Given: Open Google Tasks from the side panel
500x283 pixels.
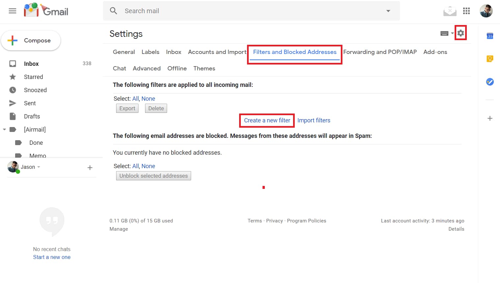Looking at the screenshot, I should click(490, 82).
